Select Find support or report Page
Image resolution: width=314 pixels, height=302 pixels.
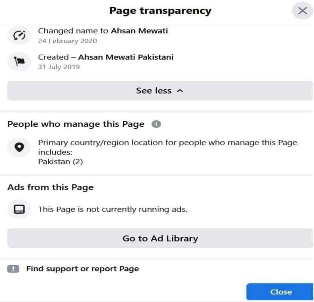point(83,269)
